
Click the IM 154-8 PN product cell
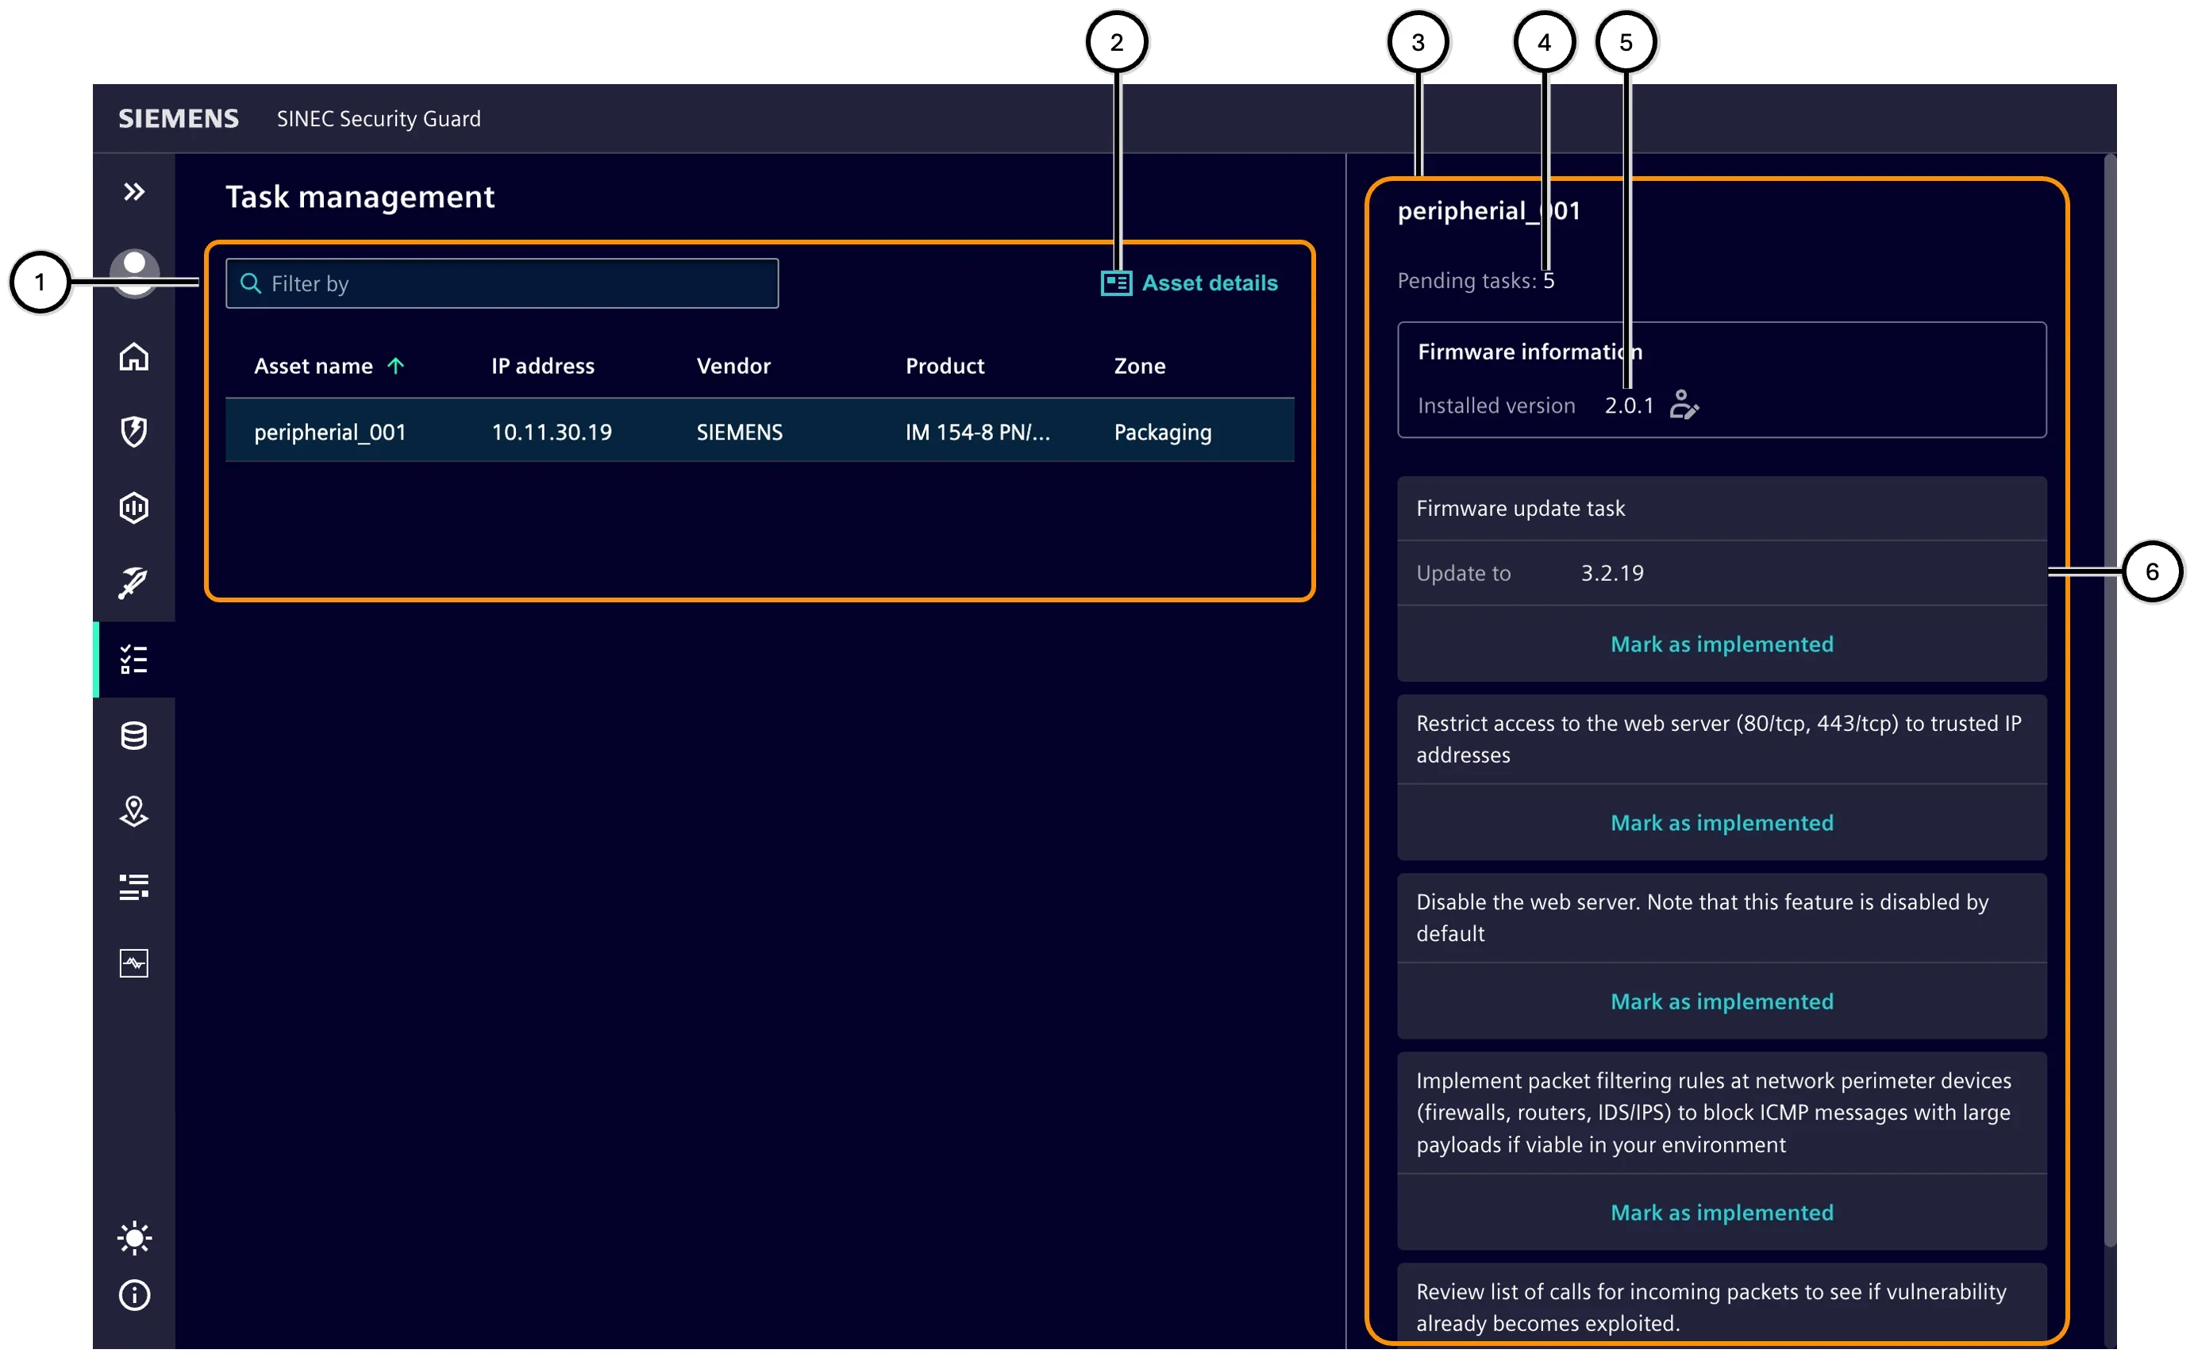click(978, 432)
